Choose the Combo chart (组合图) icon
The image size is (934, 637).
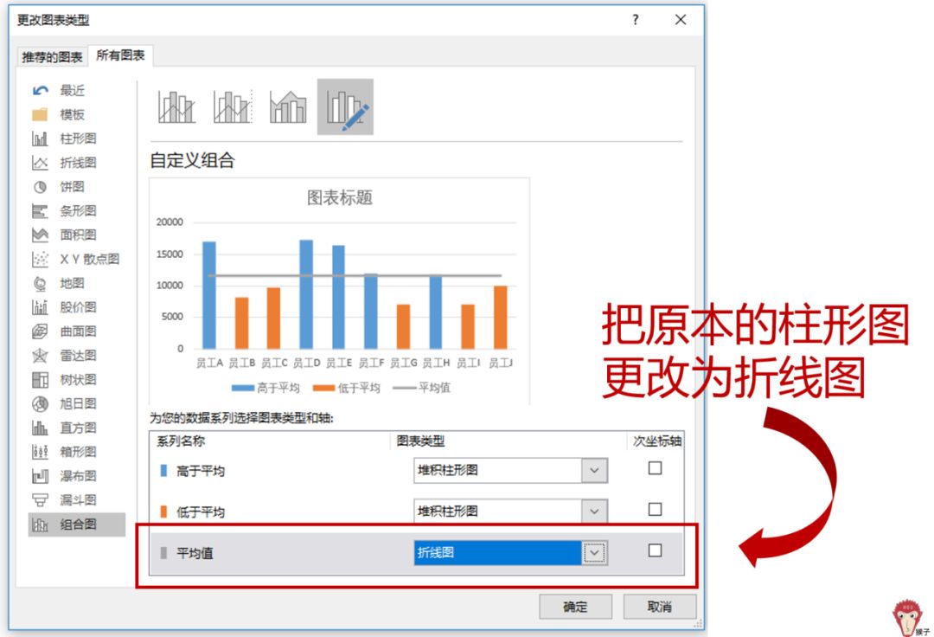point(40,524)
